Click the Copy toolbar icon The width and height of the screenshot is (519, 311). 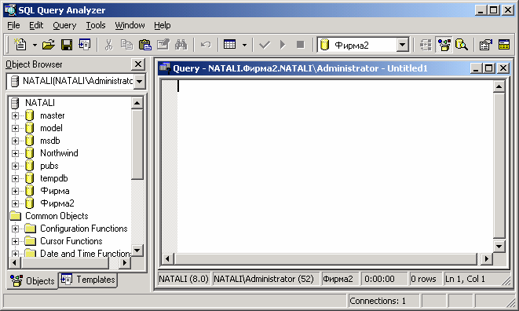click(x=126, y=45)
